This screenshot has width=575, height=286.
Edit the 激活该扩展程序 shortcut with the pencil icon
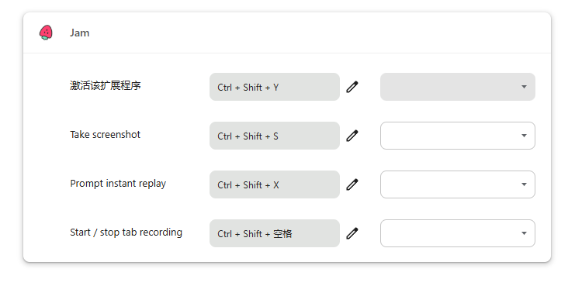pos(352,87)
